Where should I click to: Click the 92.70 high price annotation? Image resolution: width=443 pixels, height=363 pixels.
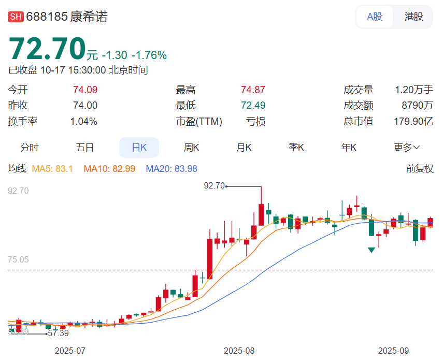[x=214, y=186]
